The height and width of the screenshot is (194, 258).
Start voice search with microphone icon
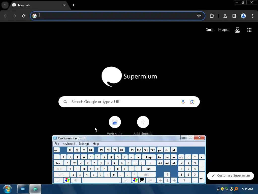183,102
